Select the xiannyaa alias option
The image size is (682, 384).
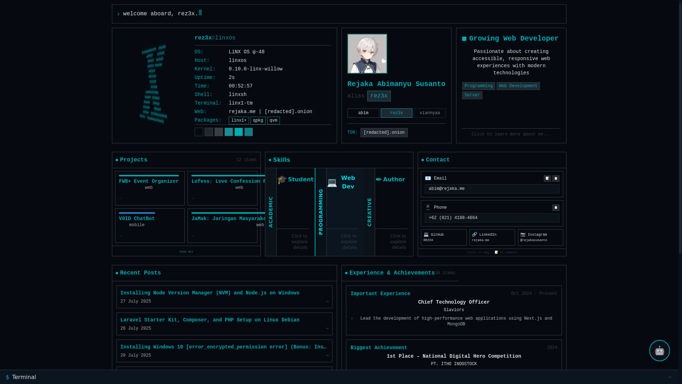pyautogui.click(x=430, y=113)
